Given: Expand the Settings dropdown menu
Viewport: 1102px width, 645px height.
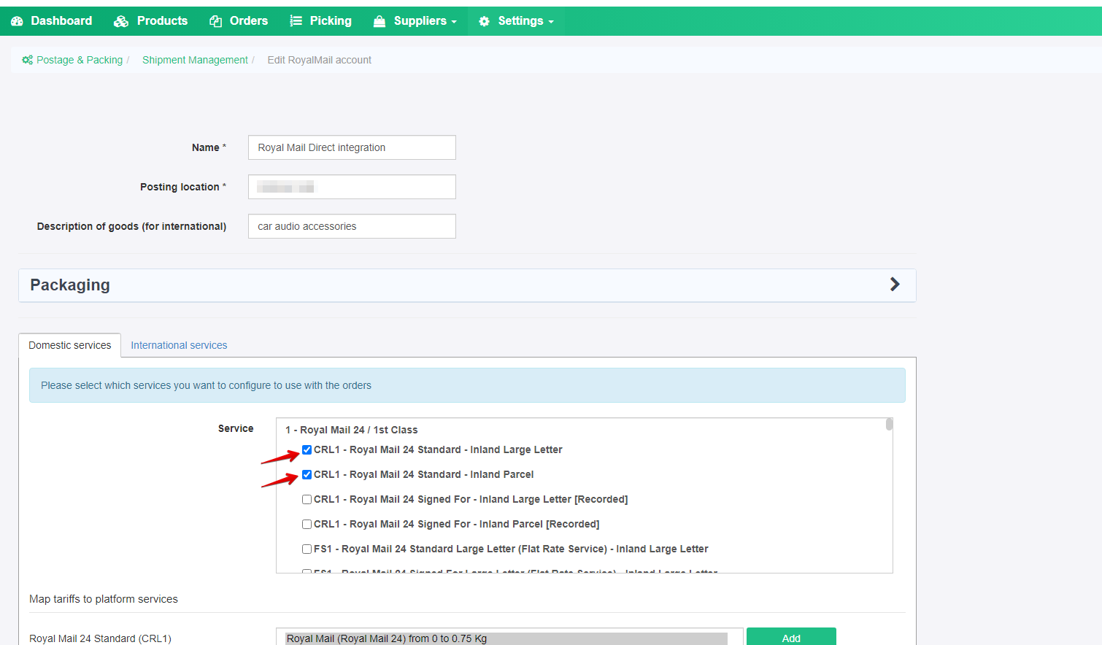Looking at the screenshot, I should click(x=516, y=21).
